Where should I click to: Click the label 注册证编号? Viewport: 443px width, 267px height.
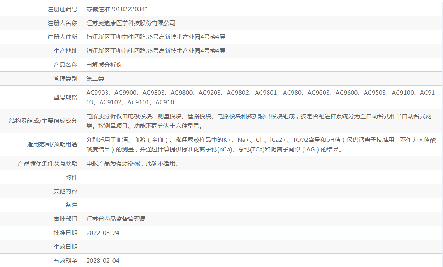tap(62, 9)
